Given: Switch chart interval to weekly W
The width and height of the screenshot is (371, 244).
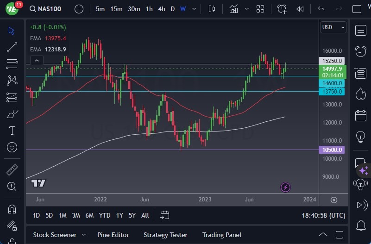Looking at the screenshot, I should tap(183, 9).
